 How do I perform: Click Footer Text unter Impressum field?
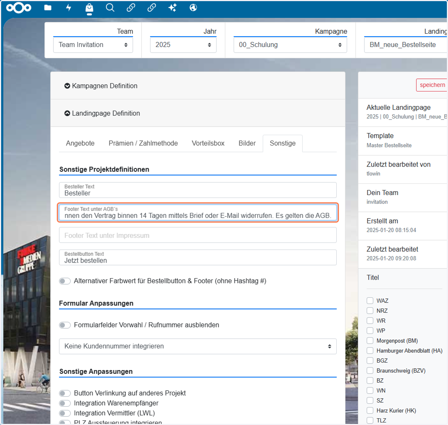198,235
